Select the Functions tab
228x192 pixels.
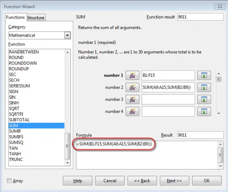16,17
